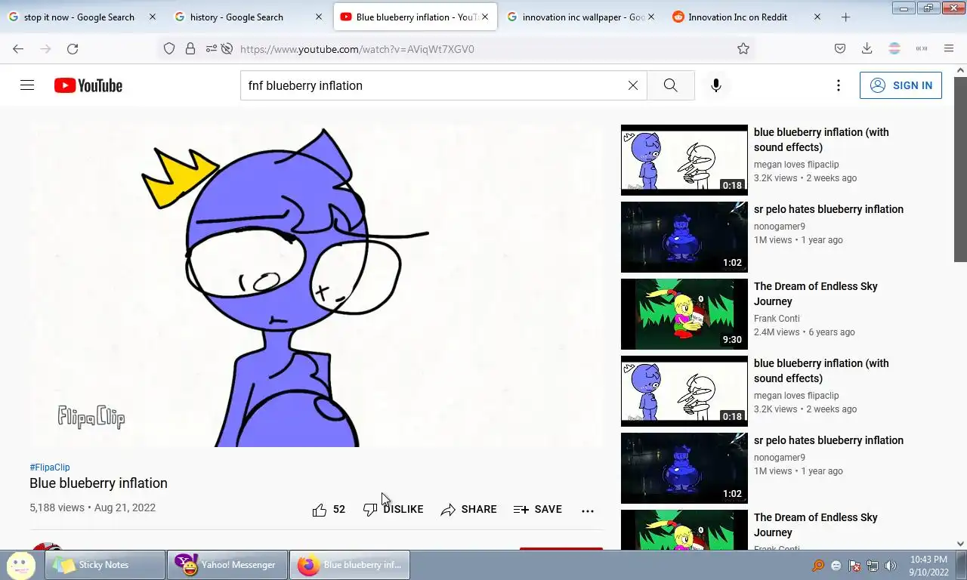Open Frank Conti channel name
This screenshot has height=580, width=967.
coord(777,319)
